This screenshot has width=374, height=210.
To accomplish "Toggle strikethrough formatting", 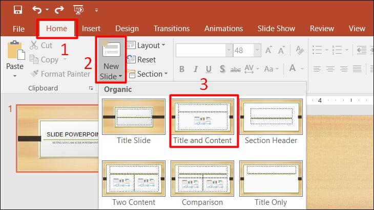I will click(236, 69).
